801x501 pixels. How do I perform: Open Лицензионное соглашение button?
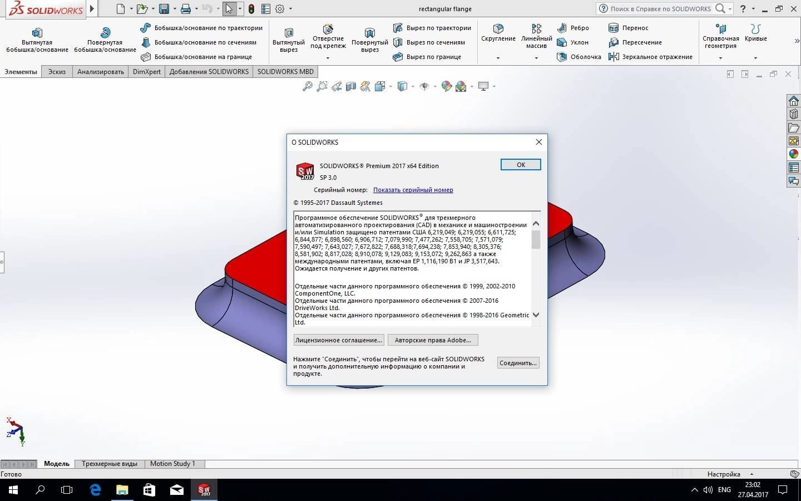tap(339, 340)
